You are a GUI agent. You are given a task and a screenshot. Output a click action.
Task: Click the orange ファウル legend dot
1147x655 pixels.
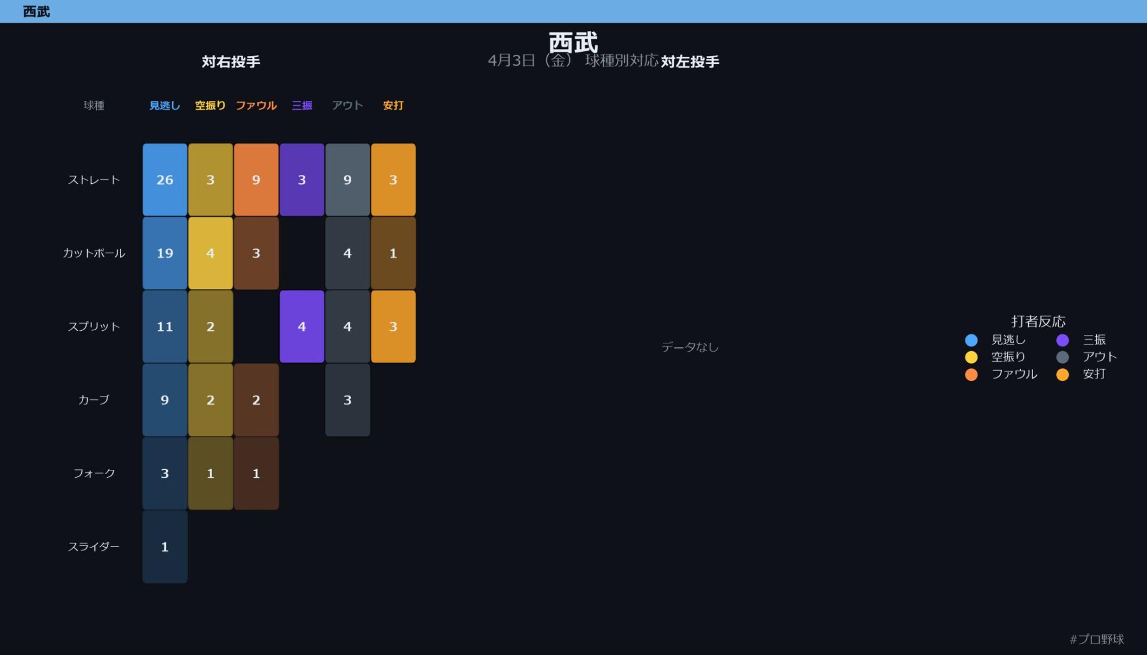(x=971, y=374)
